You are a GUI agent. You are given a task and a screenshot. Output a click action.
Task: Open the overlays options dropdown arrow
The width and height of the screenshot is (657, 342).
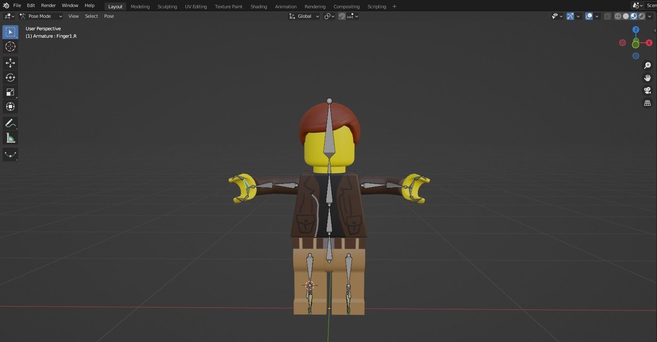[597, 16]
